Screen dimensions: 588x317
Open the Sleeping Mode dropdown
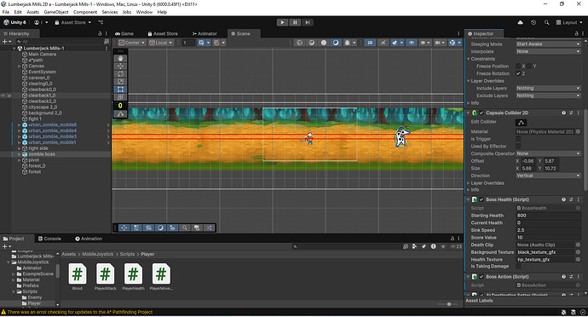548,44
